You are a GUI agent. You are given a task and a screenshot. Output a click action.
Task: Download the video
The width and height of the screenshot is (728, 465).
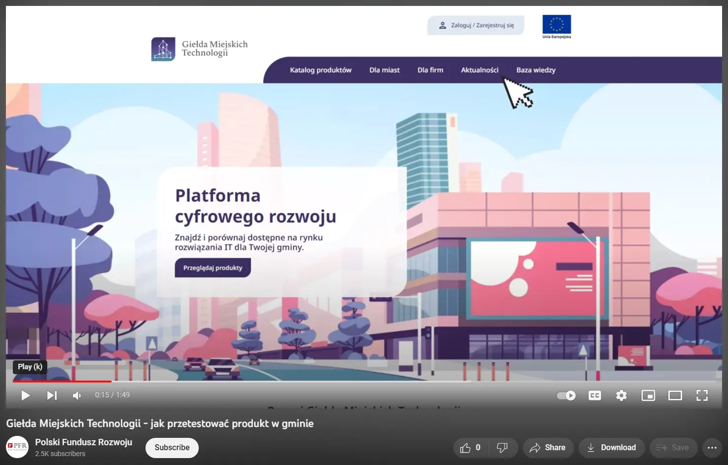click(x=612, y=448)
